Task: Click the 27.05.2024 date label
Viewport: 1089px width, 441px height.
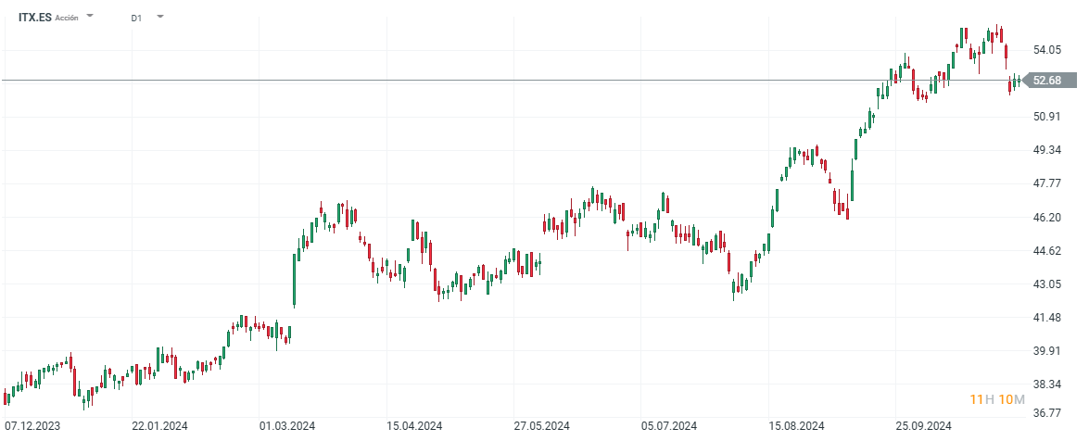Action: [541, 426]
